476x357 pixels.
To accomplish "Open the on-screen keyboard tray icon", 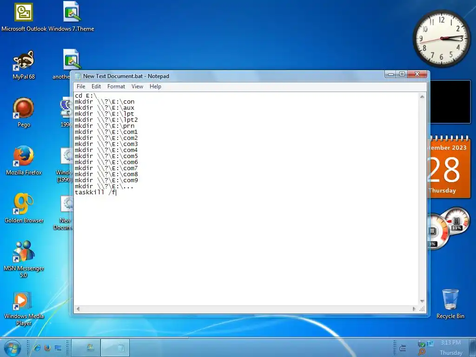I will [403, 348].
